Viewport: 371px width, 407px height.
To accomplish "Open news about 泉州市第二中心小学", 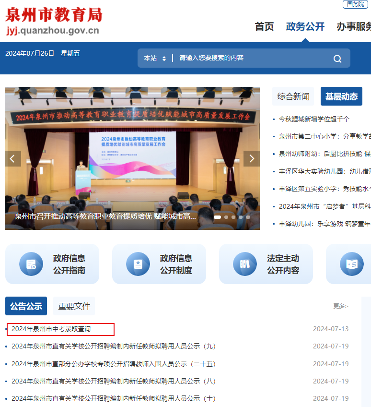I will tap(325, 136).
